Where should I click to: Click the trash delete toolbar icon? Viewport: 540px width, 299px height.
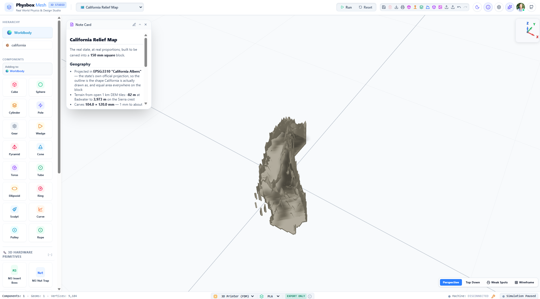390,7
